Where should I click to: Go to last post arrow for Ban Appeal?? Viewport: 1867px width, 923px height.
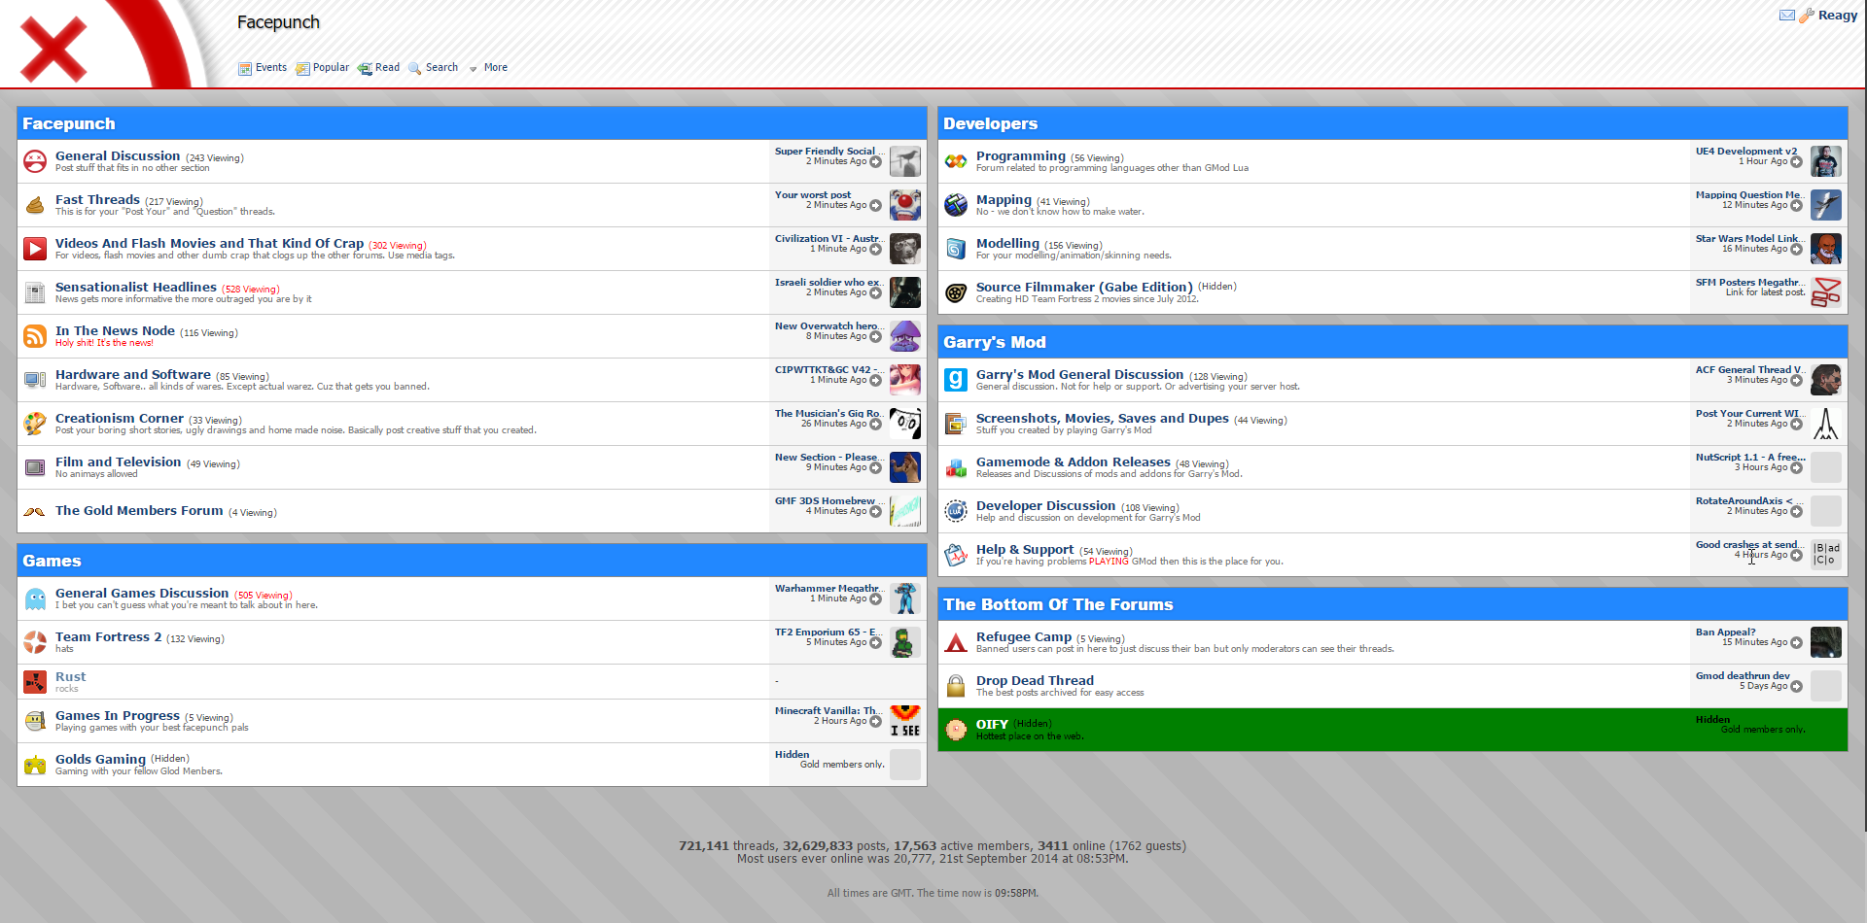[x=1796, y=643]
